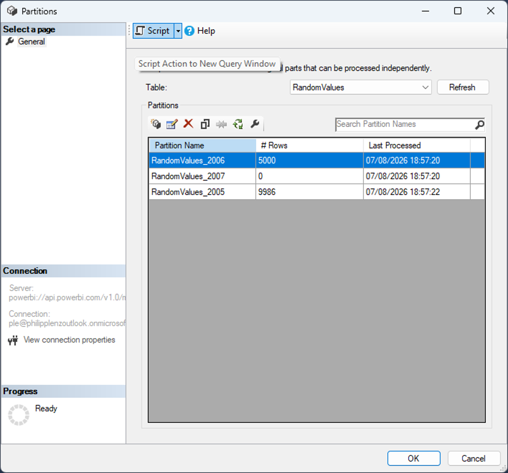This screenshot has width=508, height=473.
Task: Click RandomValues_2006 last processed date cell
Action: (x=417, y=160)
